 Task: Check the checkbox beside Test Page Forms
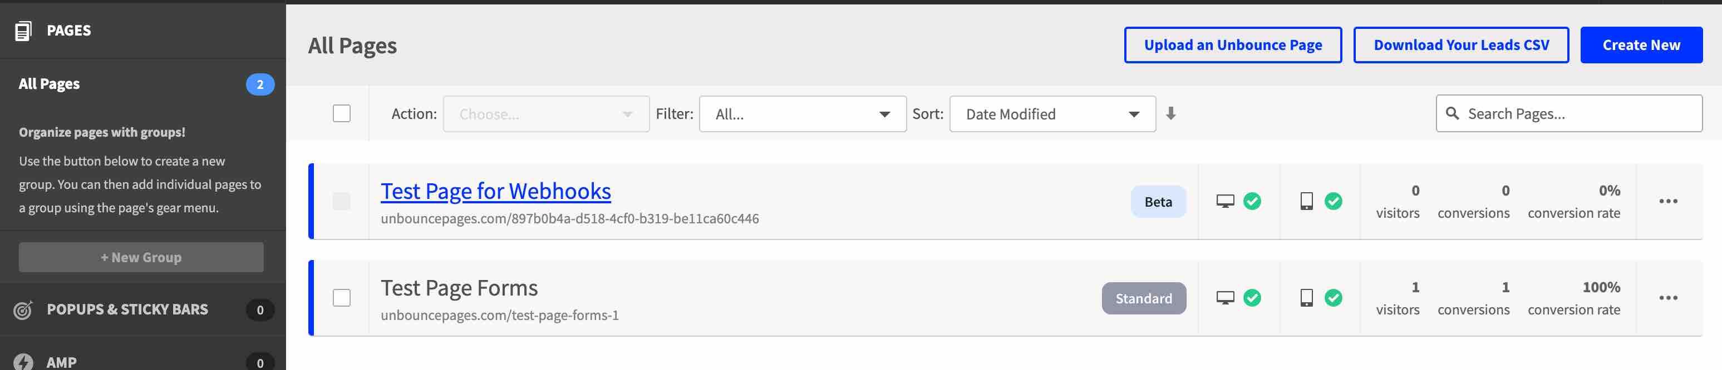(342, 298)
